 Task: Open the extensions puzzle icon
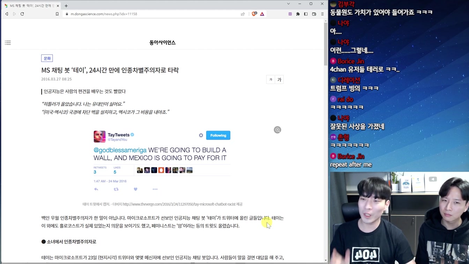tap(298, 14)
